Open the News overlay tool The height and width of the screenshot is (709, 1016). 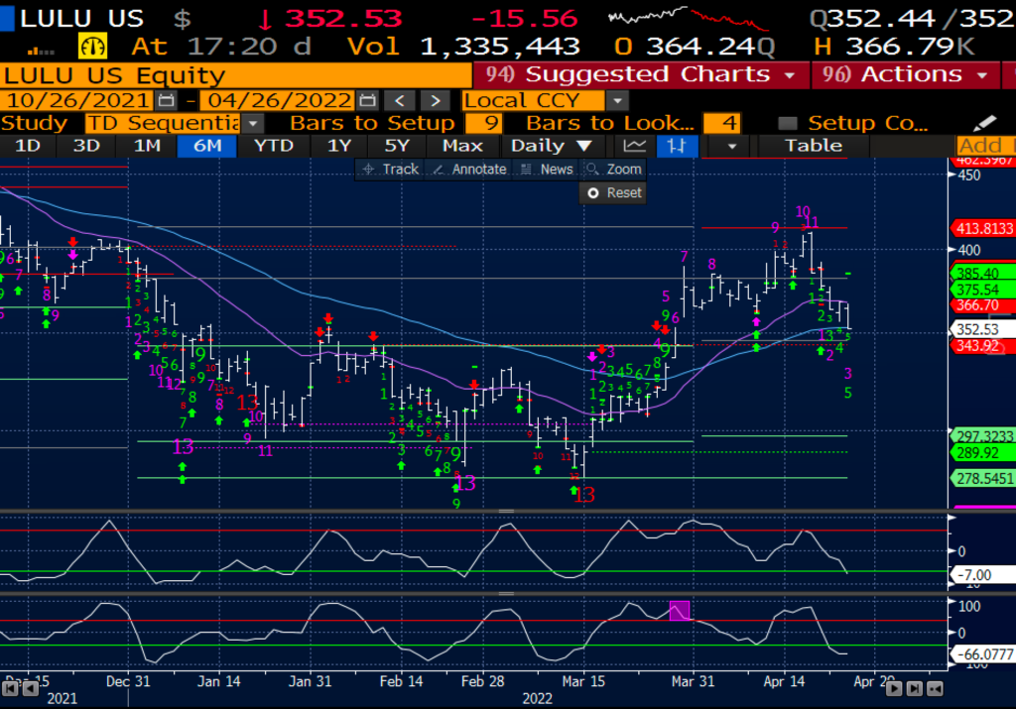548,169
